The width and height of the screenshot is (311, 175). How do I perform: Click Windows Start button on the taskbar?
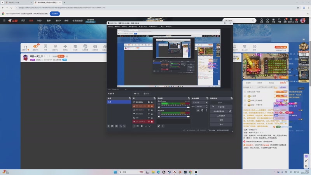click(115, 172)
